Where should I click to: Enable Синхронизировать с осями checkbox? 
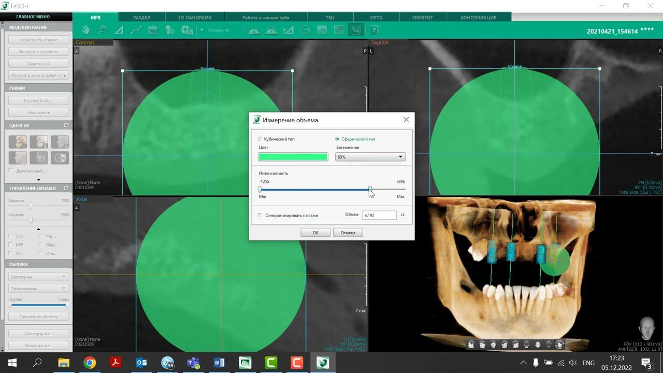(260, 215)
